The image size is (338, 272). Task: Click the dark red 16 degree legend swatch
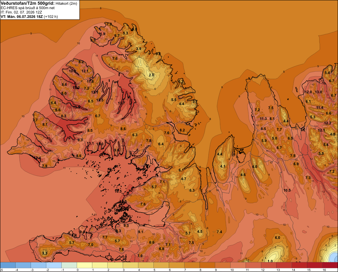pos(330,265)
